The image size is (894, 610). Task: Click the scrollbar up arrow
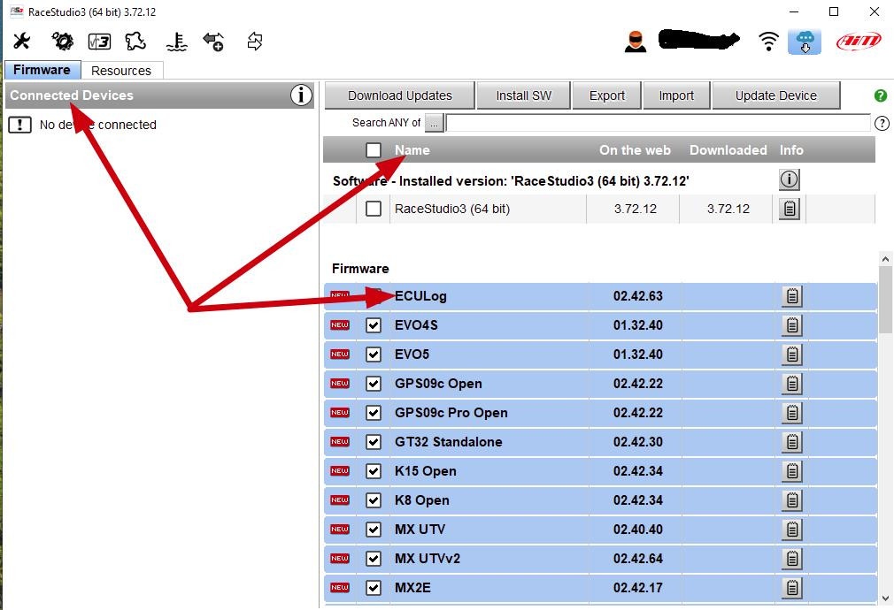pos(885,259)
